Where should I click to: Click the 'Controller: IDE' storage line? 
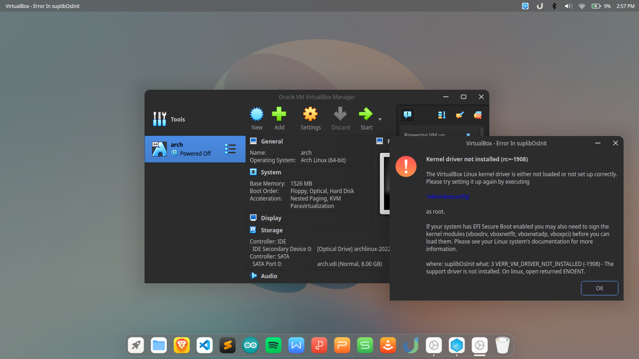point(268,242)
